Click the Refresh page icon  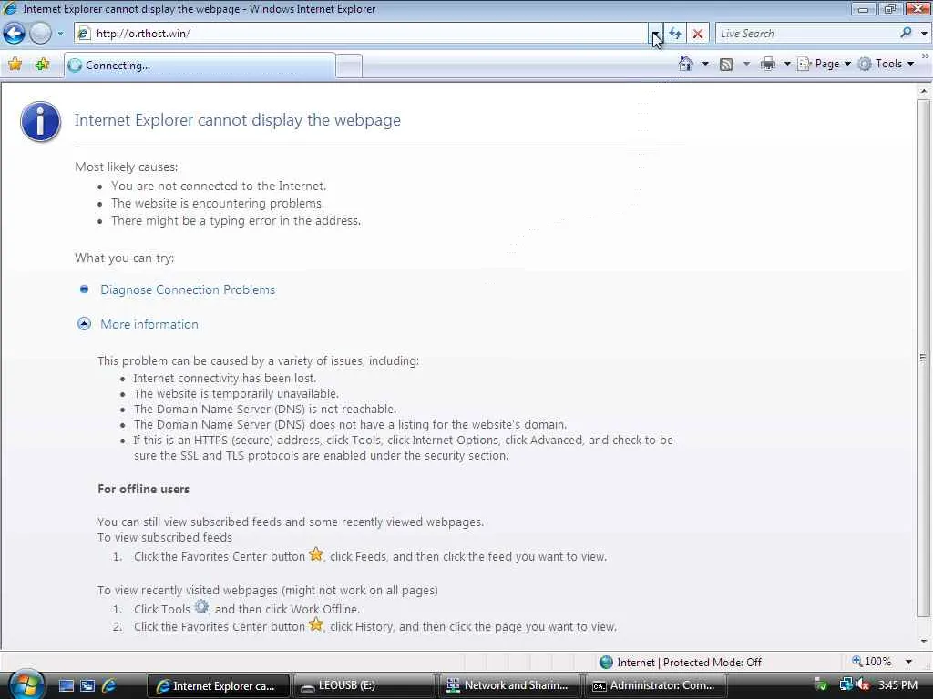[x=675, y=34]
